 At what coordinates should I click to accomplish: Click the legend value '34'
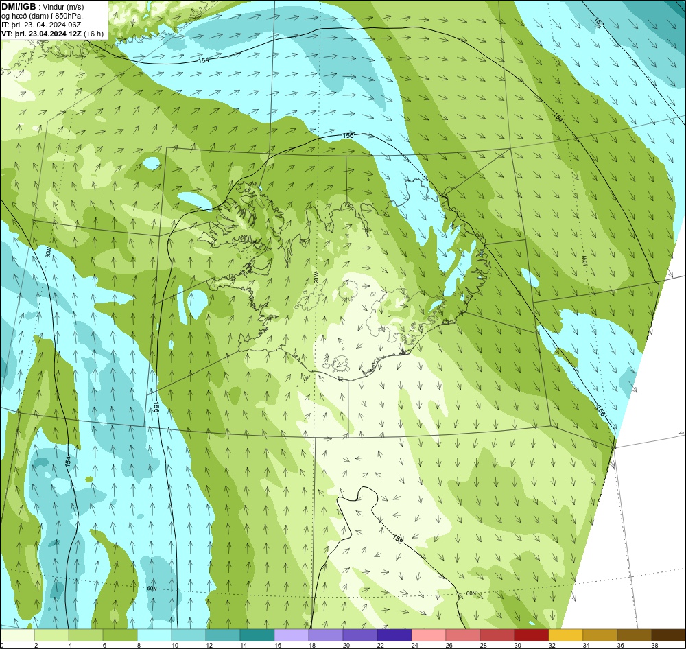click(x=586, y=645)
